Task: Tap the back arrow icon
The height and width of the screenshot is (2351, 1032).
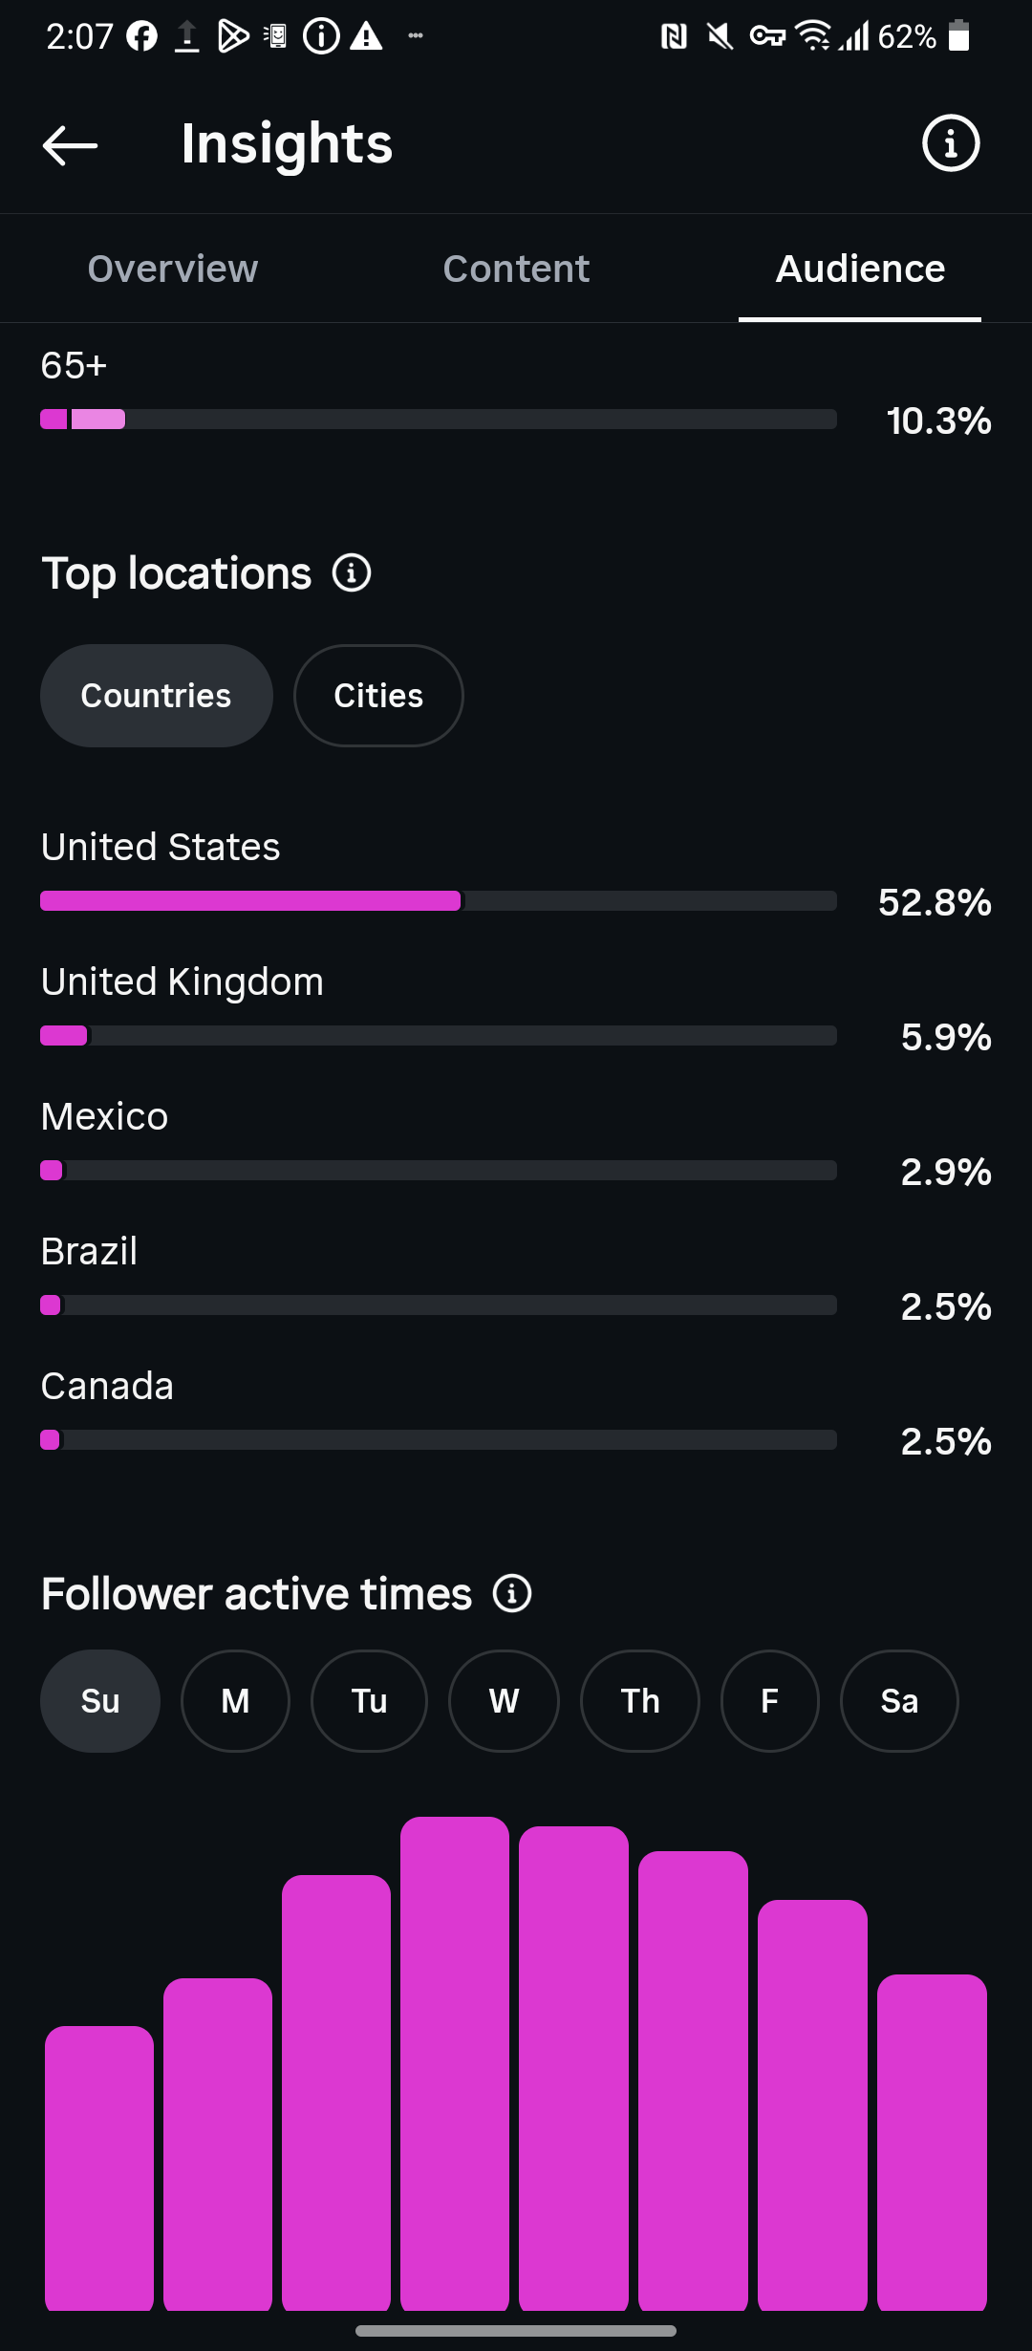Action: pos(71,145)
